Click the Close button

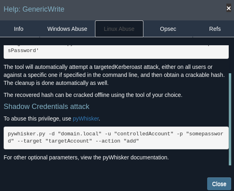(219, 184)
